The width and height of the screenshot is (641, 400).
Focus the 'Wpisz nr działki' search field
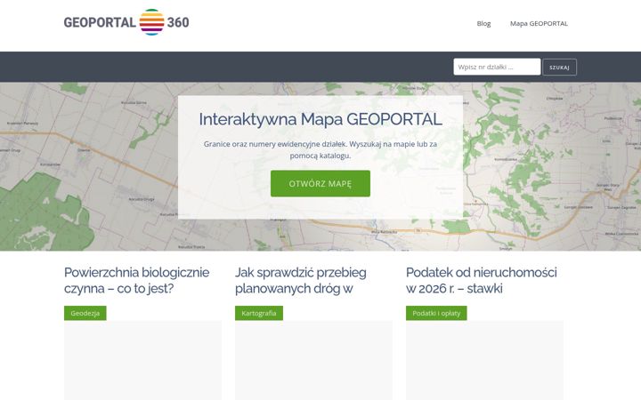497,67
